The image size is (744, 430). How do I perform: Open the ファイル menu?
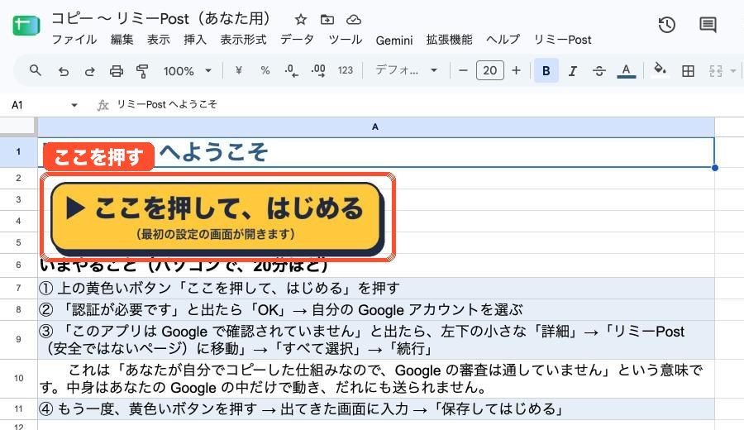[74, 40]
